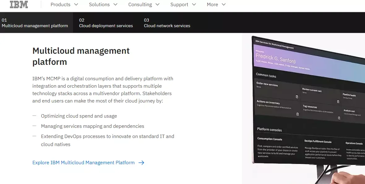Select the Multicloud management platform tab
The width and height of the screenshot is (365, 184).
36,23
